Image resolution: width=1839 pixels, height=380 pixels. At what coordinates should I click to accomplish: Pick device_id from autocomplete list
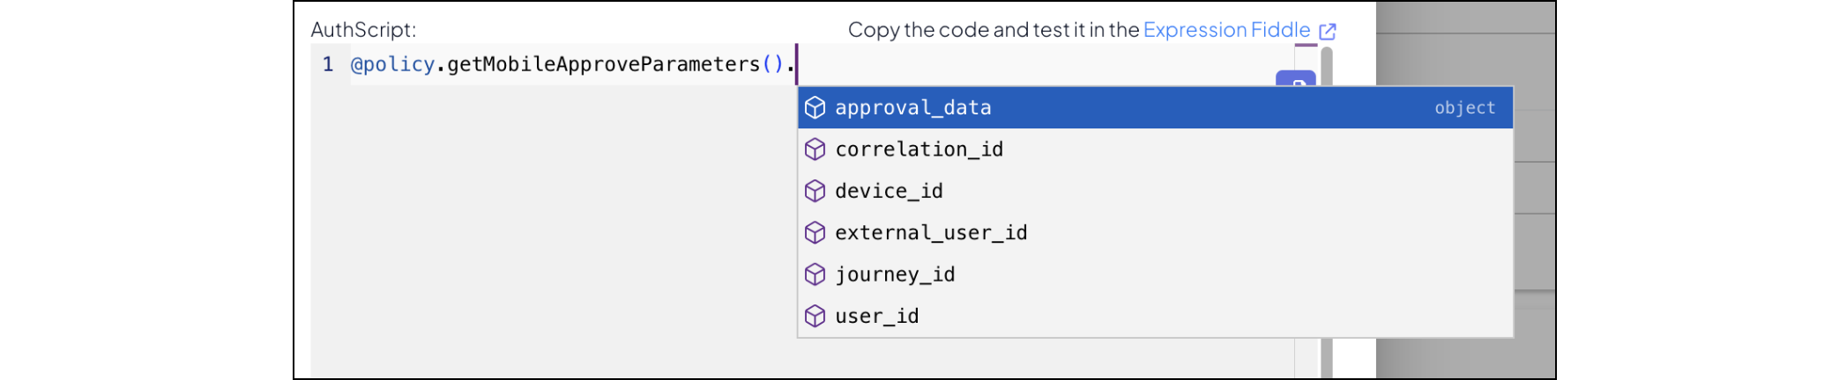coord(889,191)
